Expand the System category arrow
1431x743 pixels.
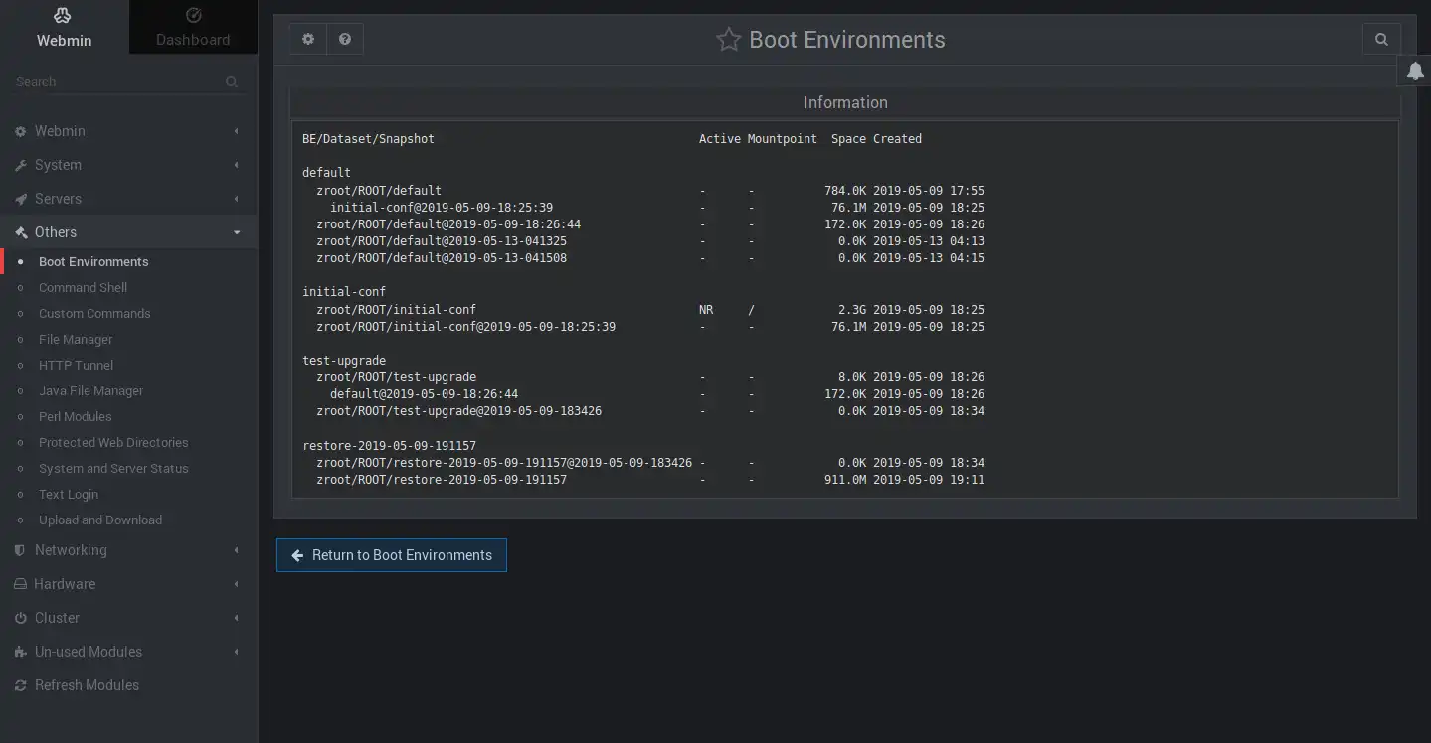point(237,165)
